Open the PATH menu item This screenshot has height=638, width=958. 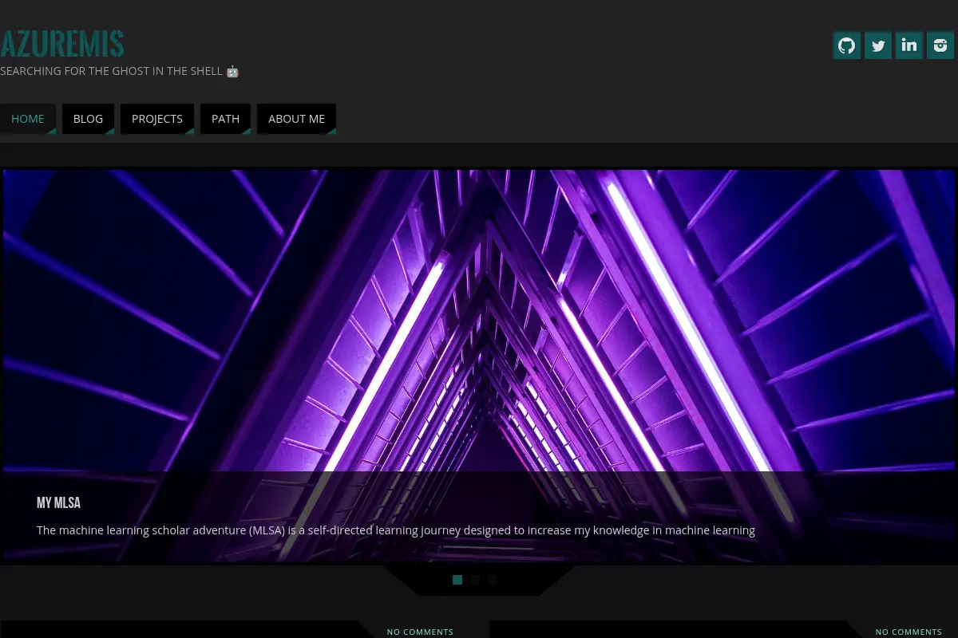point(225,119)
